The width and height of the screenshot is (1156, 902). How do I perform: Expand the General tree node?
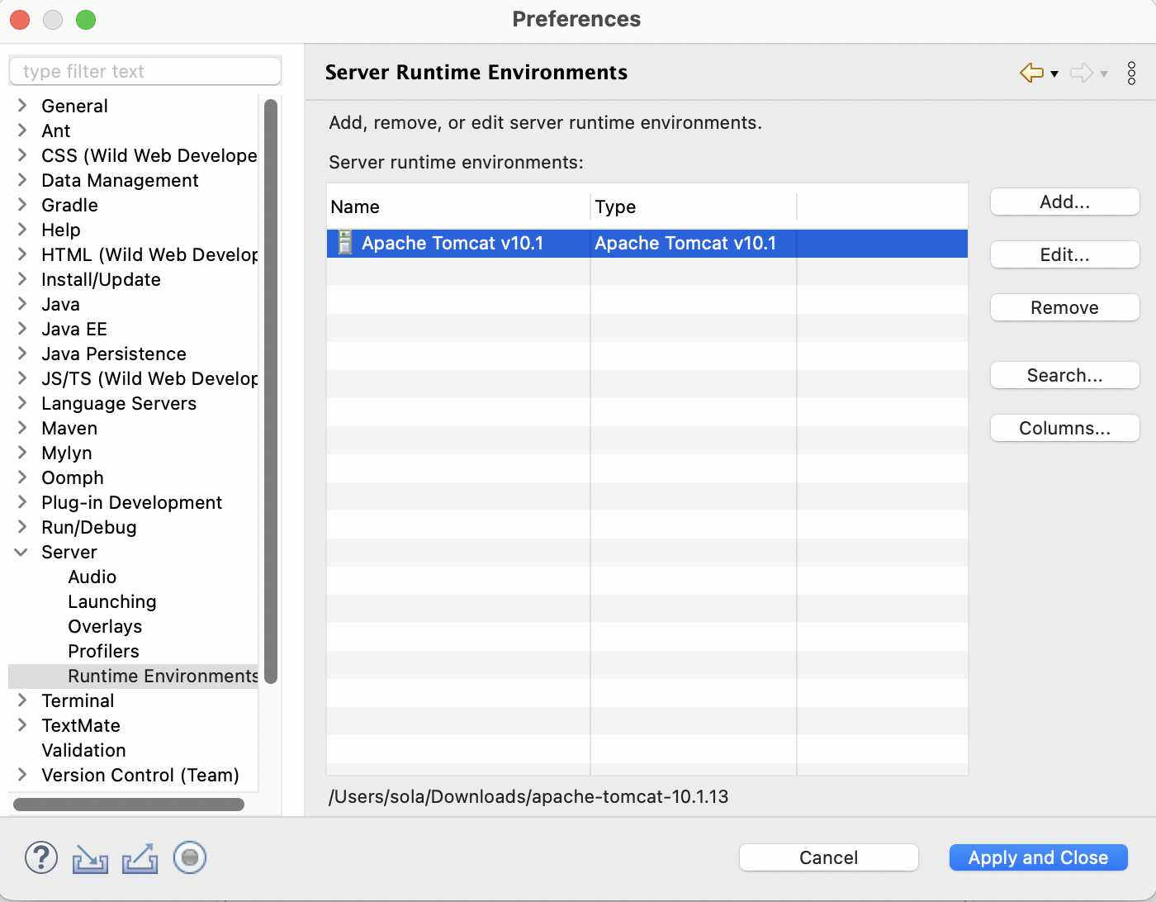pos(22,106)
